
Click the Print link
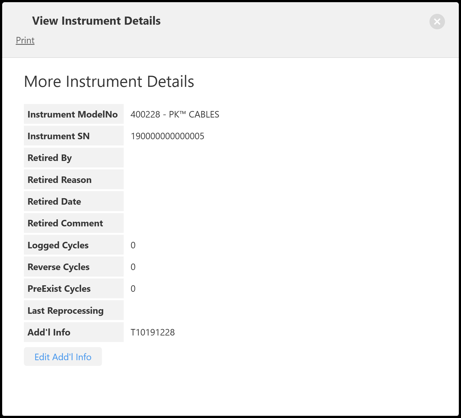(25, 40)
